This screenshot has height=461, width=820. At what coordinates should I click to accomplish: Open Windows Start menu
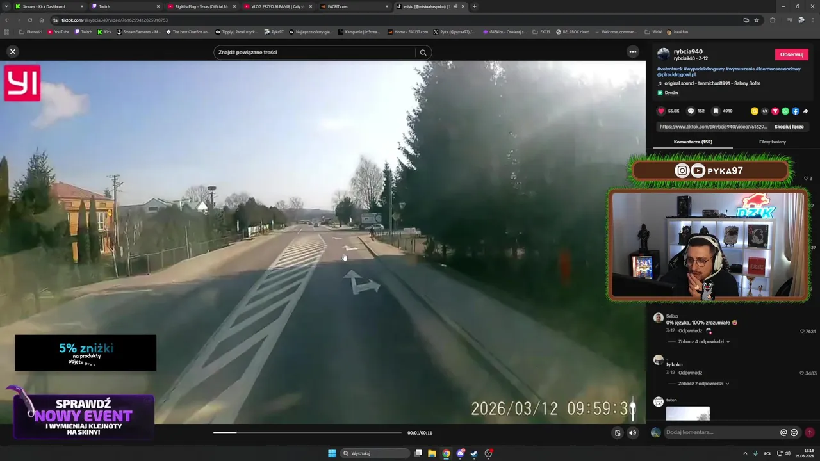tap(332, 453)
